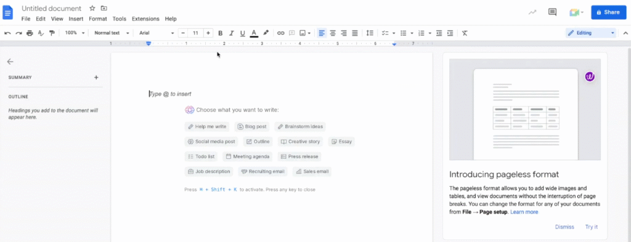631x242 pixels.
Task: Toggle bold formatting
Action: pyautogui.click(x=220, y=33)
